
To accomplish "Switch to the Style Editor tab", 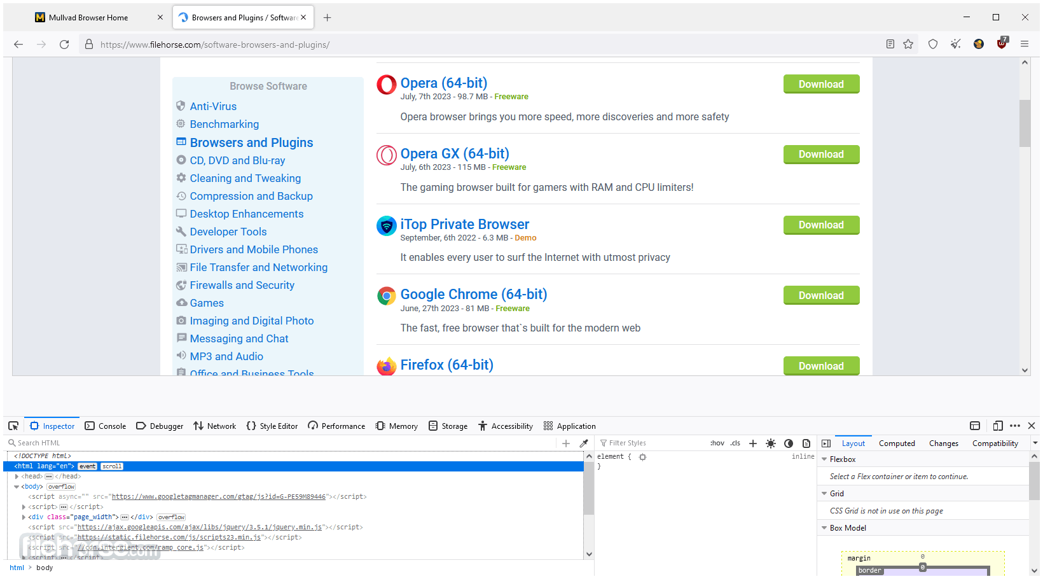I will click(x=272, y=426).
